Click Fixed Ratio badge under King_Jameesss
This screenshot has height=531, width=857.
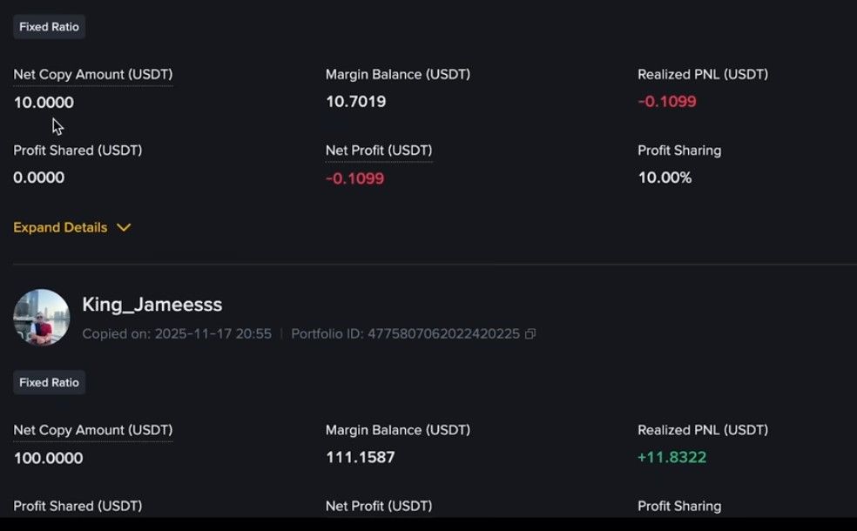click(49, 382)
